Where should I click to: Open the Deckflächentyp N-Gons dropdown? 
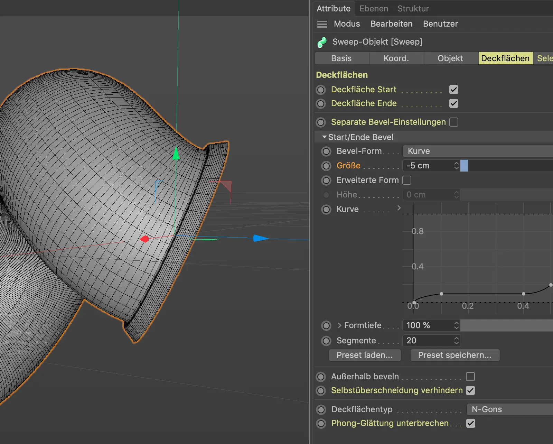point(510,409)
